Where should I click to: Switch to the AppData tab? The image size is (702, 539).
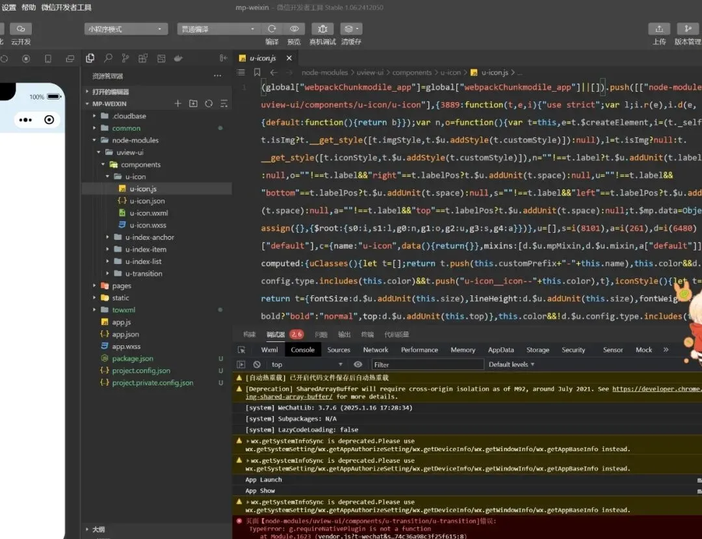click(x=500, y=350)
